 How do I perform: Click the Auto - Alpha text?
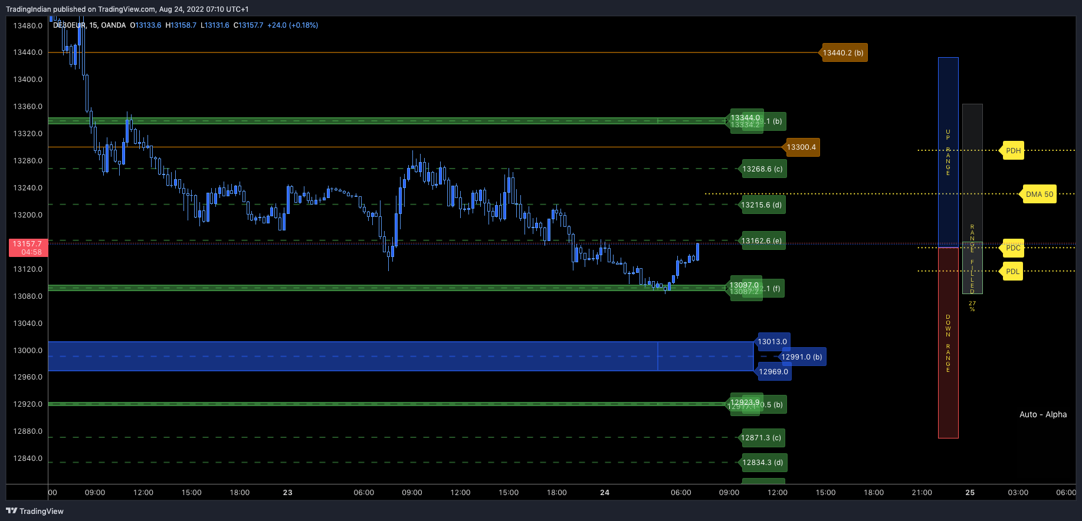tap(1043, 414)
